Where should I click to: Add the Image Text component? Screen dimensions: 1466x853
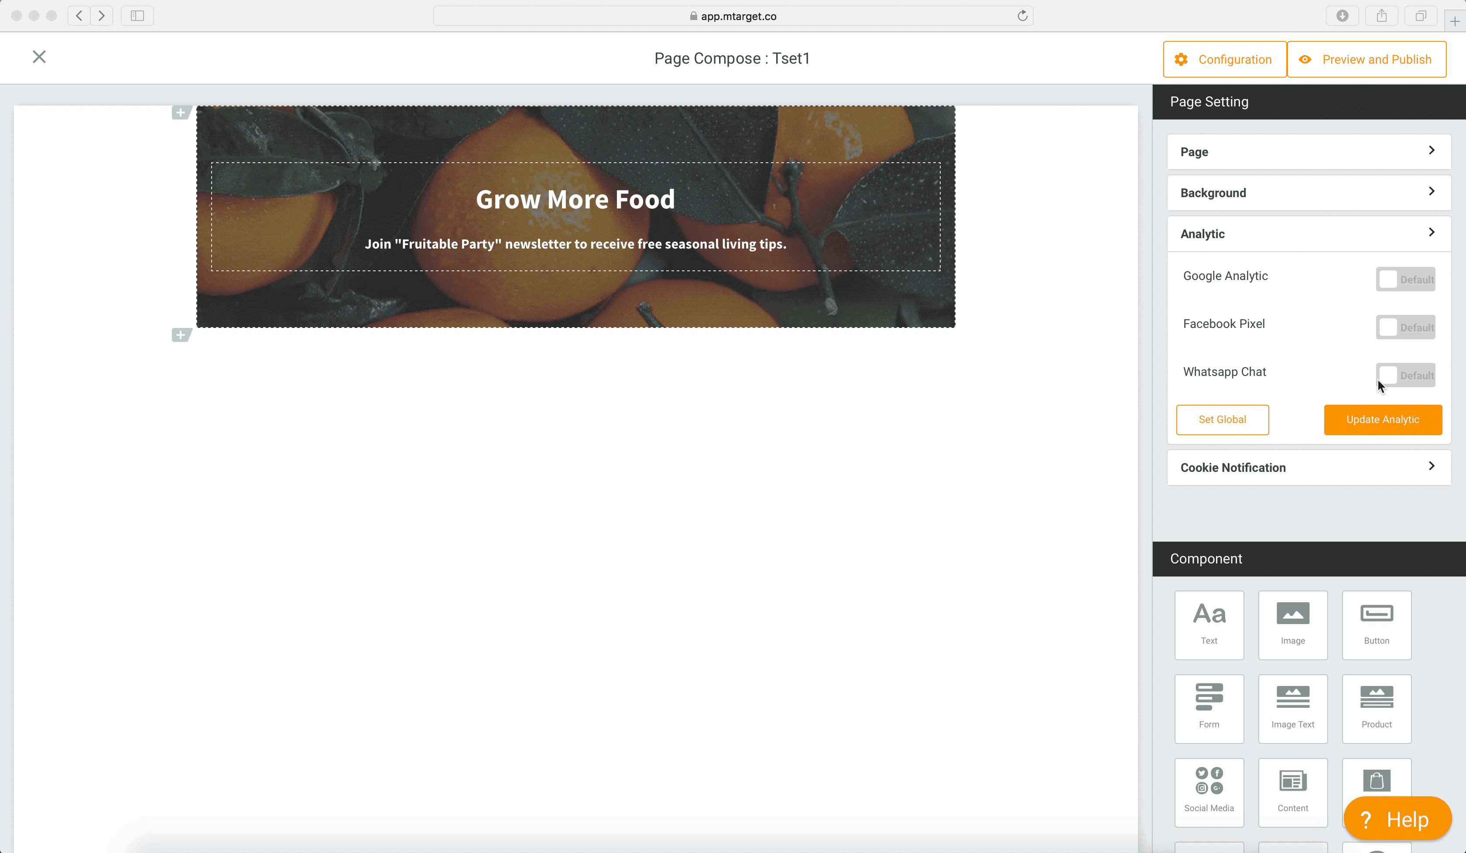1293,708
